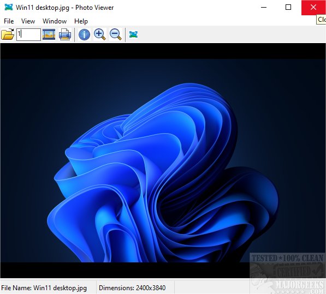The height and width of the screenshot is (294, 326).
Task: Click 'File Name: Win11 desktop.jpg' in status bar
Action: [x=44, y=288]
